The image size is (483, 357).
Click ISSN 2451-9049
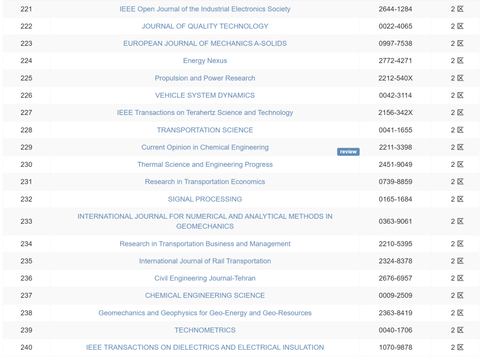point(395,165)
